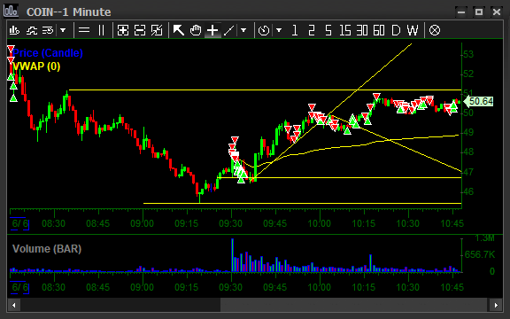This screenshot has width=510, height=319.
Task: Close the COIN chart window
Action: 497,12
